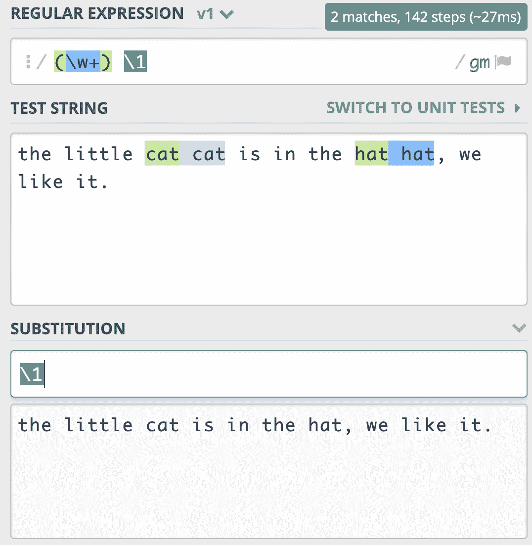Click the capture group (\w+) token
532x545 pixels.
point(83,62)
